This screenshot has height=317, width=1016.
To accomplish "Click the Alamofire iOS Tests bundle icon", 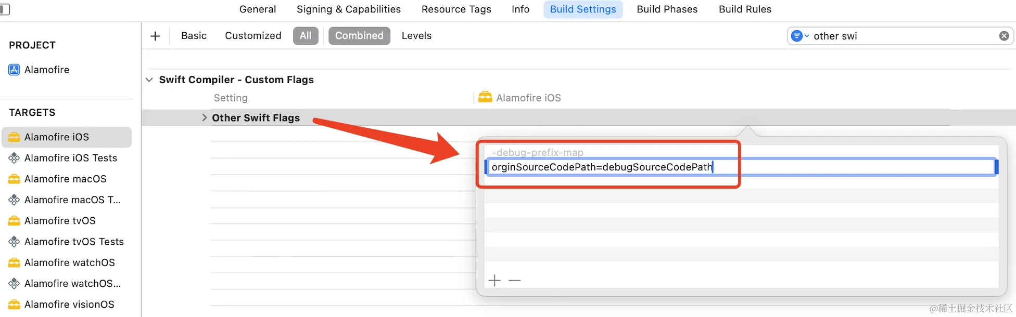I will pos(14,158).
